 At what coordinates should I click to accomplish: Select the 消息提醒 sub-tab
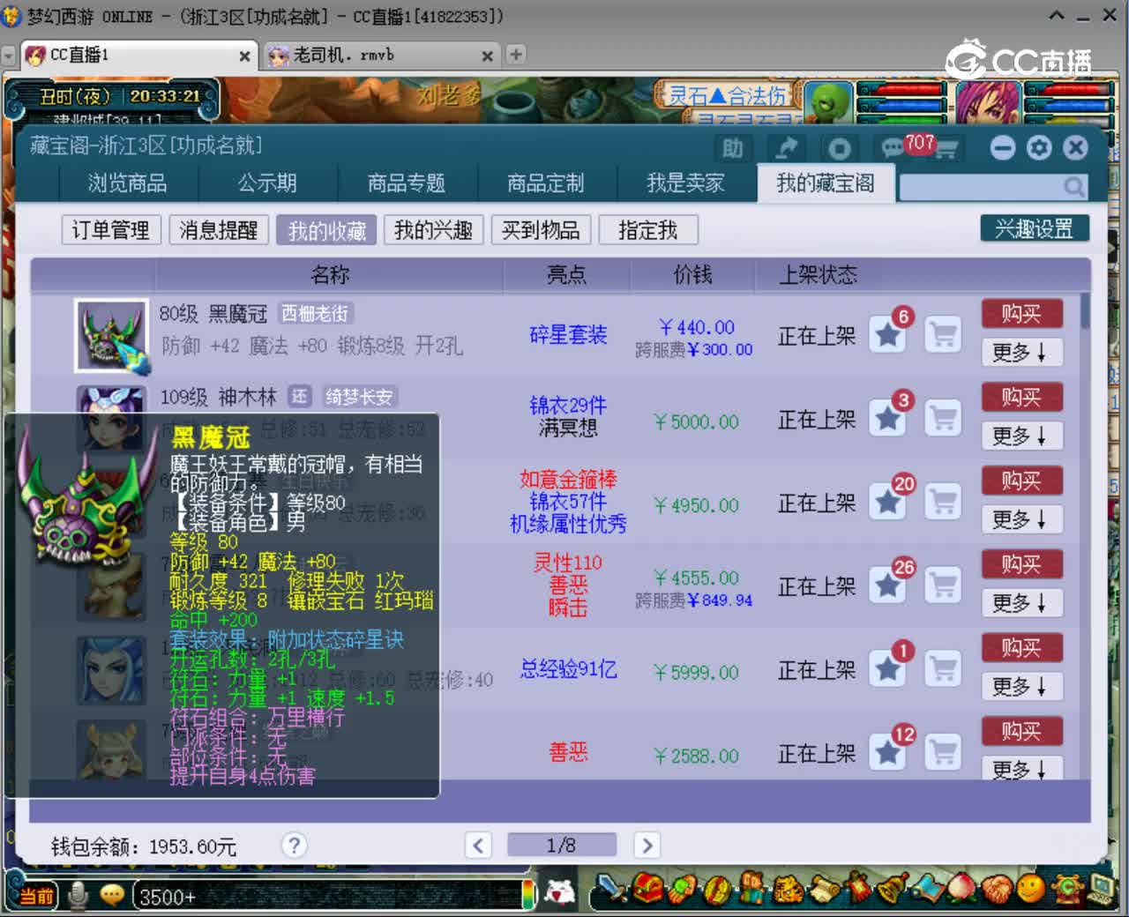(219, 230)
